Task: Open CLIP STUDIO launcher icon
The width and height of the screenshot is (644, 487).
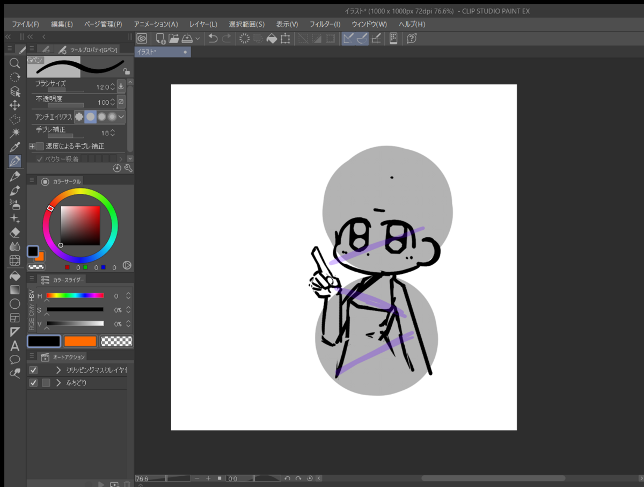Action: pyautogui.click(x=142, y=38)
